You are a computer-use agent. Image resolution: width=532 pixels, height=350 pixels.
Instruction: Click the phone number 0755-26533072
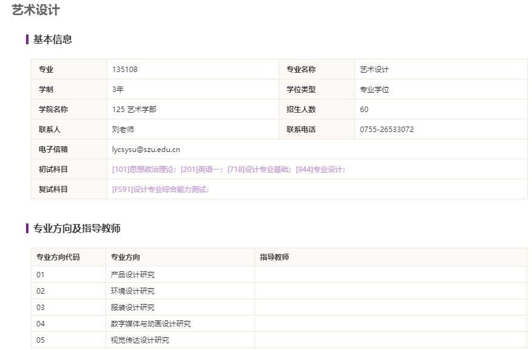point(387,130)
